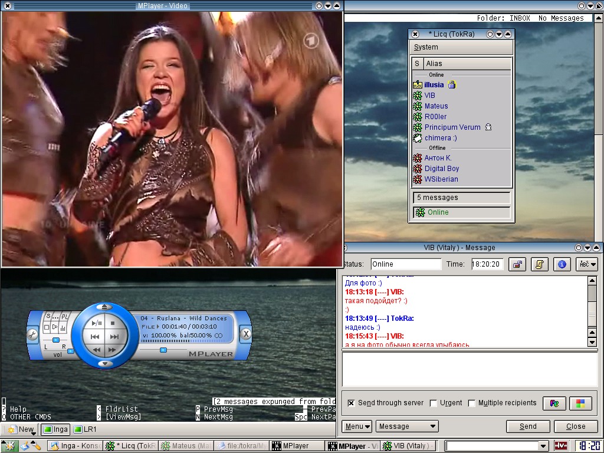Open the MPlayer equalizer bars icon
The height and width of the screenshot is (453, 604).
pyautogui.click(x=63, y=328)
